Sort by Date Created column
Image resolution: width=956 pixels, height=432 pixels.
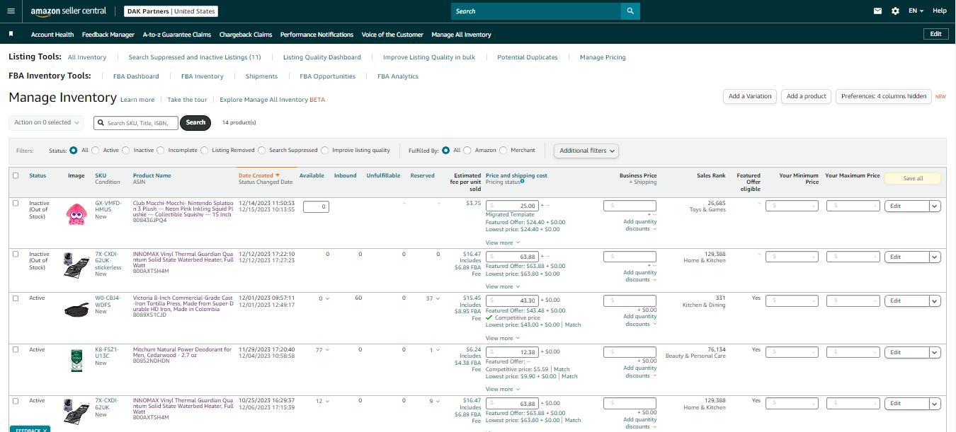[258, 175]
